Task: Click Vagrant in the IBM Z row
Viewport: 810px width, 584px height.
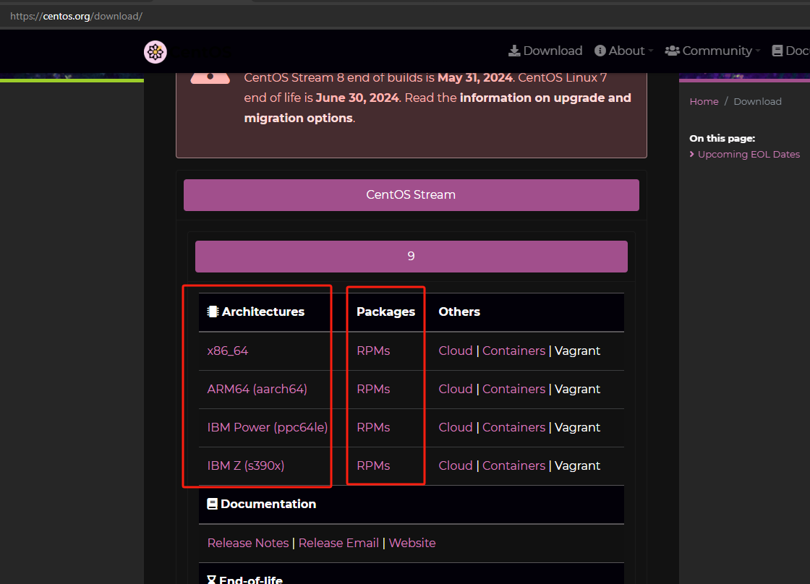Action: [x=577, y=465]
